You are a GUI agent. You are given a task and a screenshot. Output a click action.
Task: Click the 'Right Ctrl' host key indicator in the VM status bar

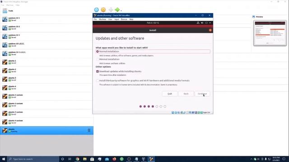click(x=206, y=112)
